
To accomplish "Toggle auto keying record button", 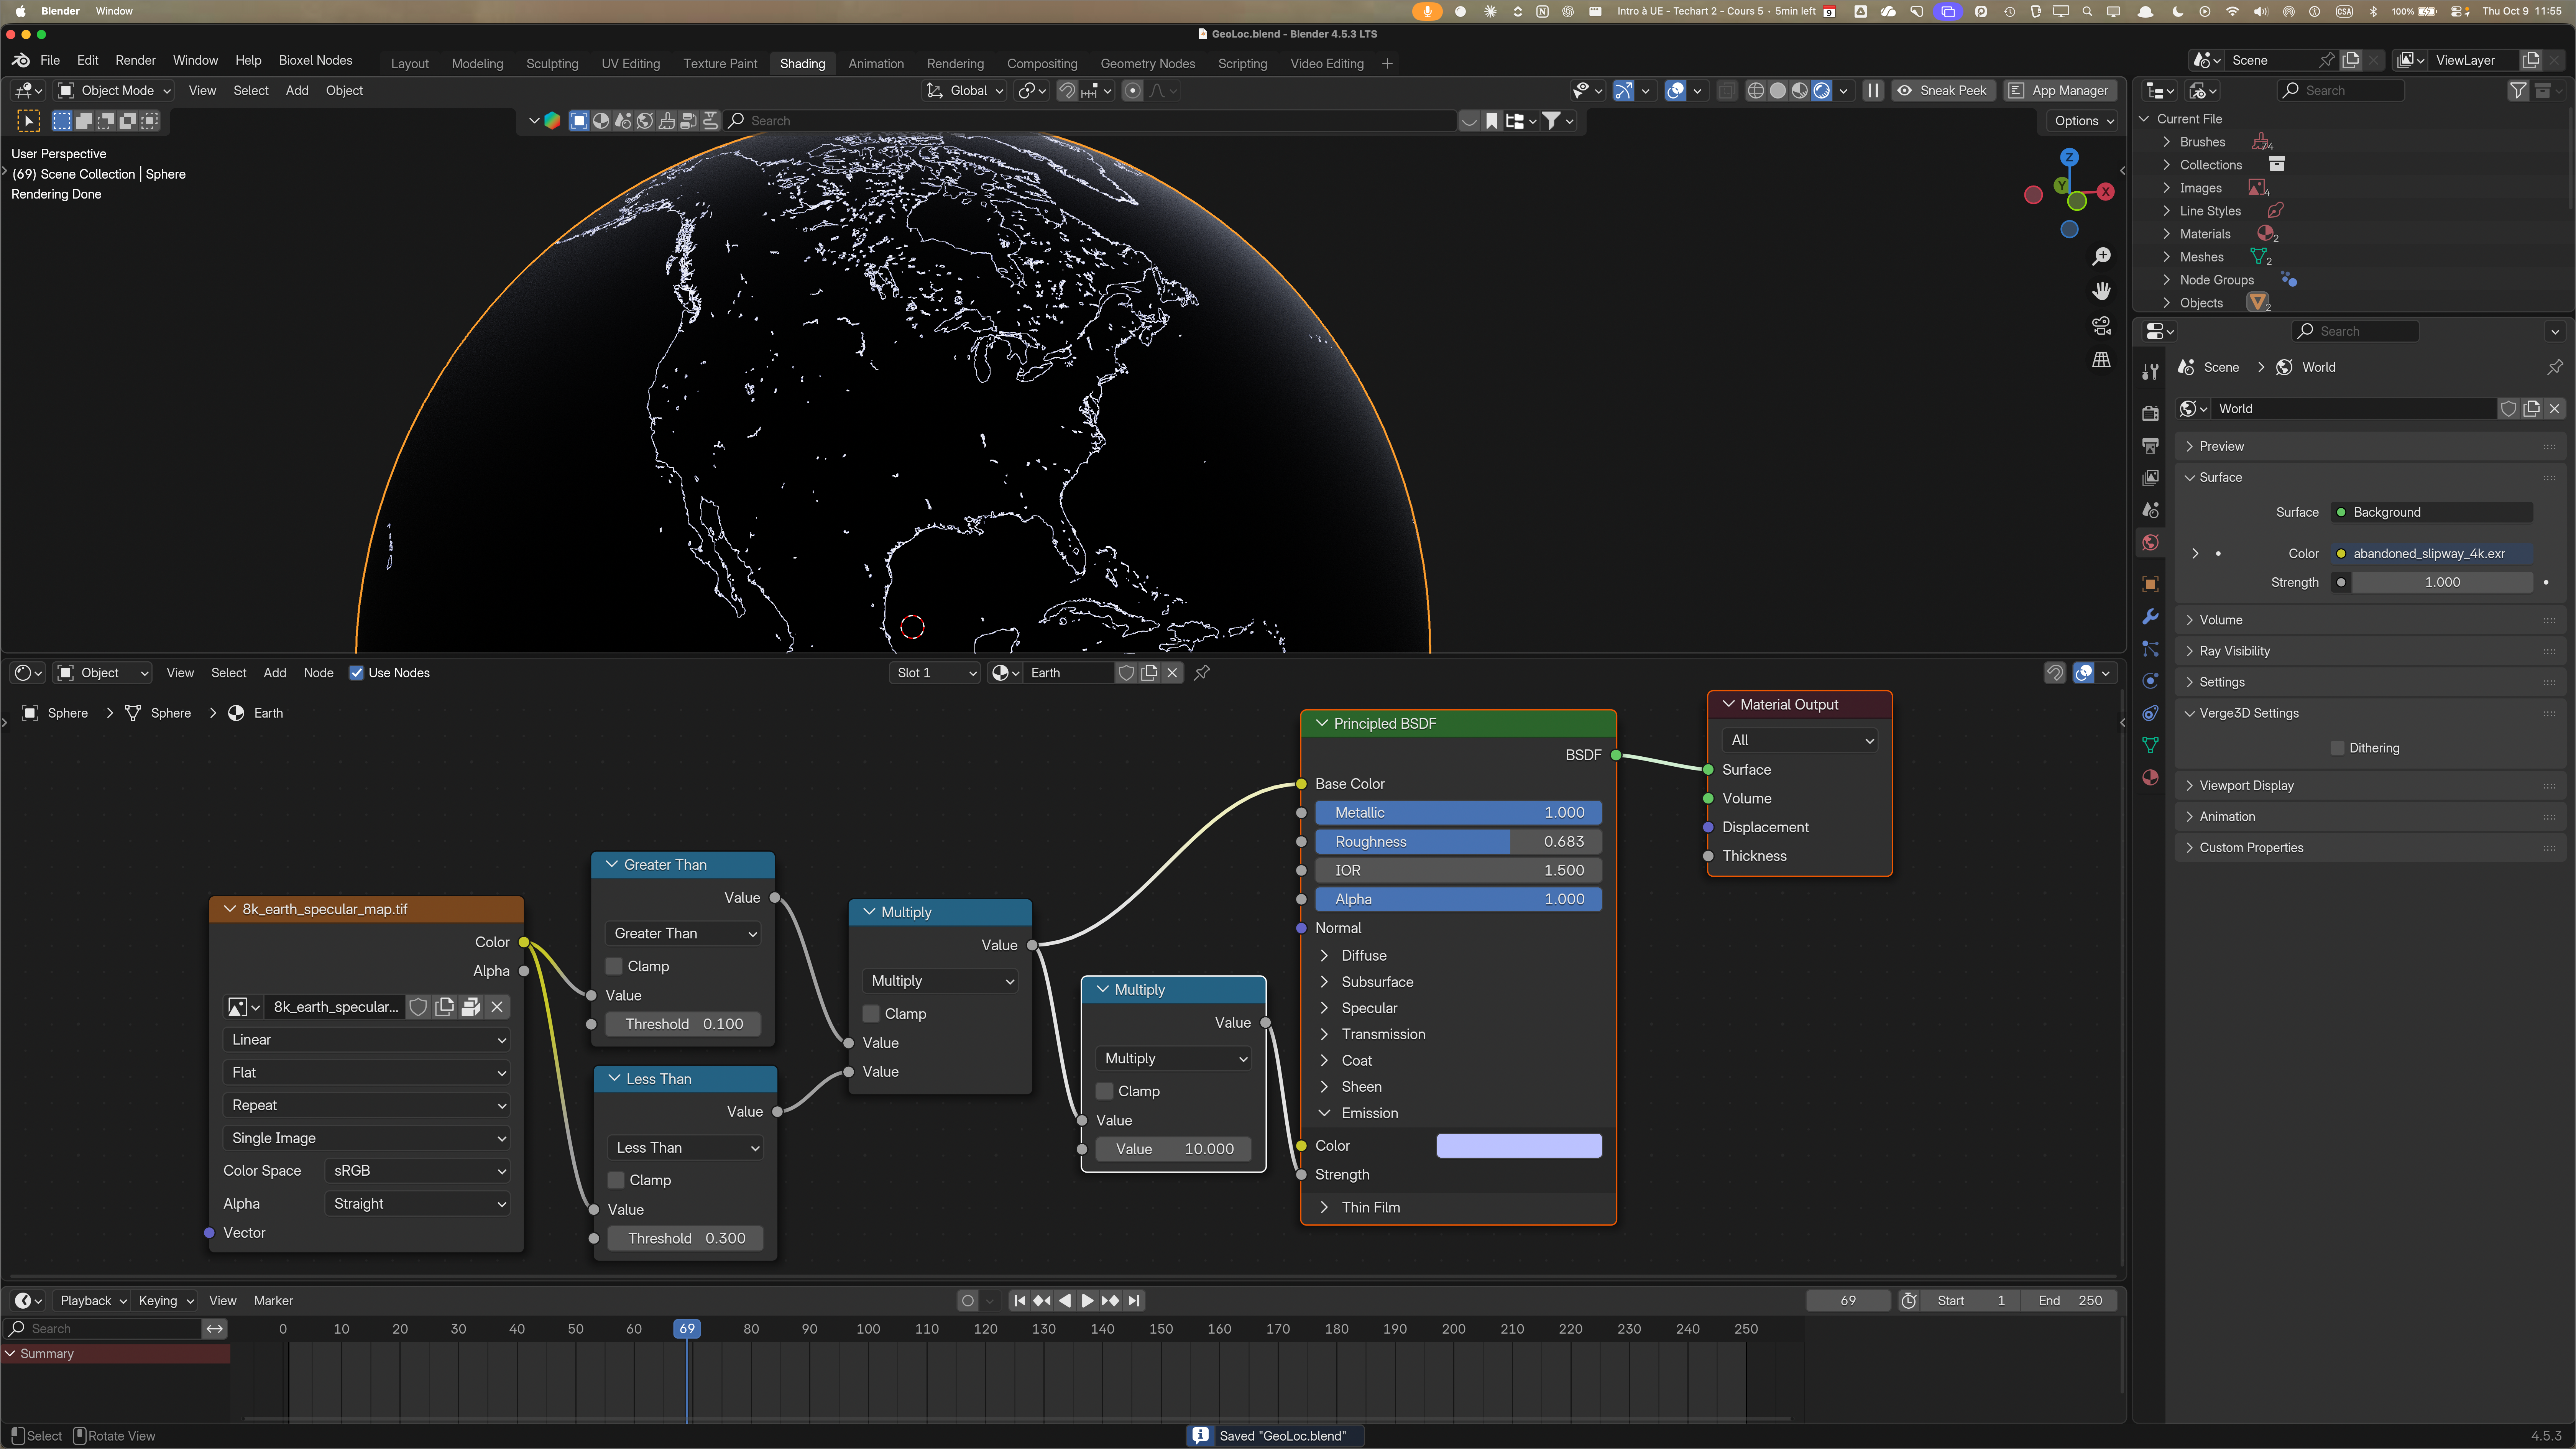I will click(x=967, y=1301).
